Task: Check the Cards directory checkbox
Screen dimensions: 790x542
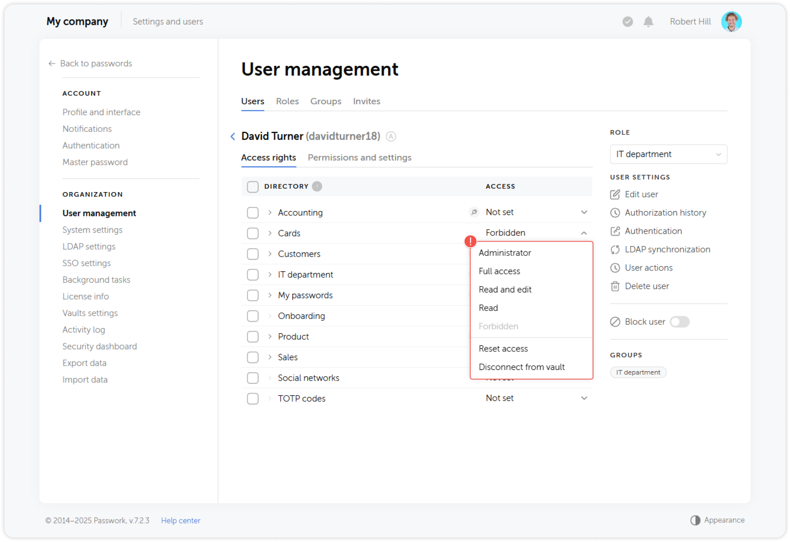Action: 253,233
